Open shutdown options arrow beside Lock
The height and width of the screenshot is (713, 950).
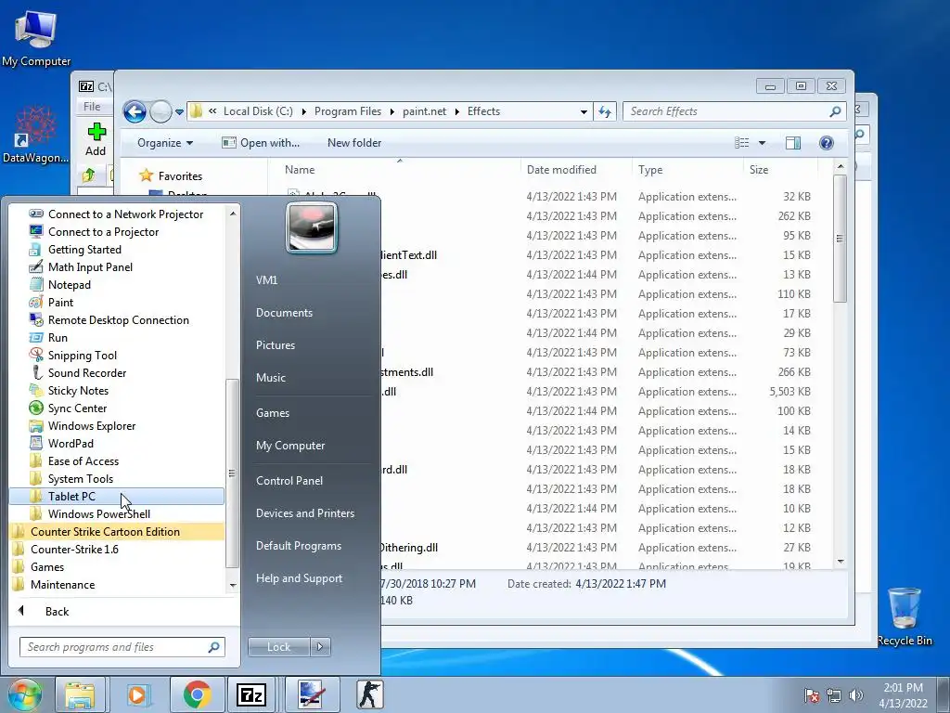tap(320, 647)
